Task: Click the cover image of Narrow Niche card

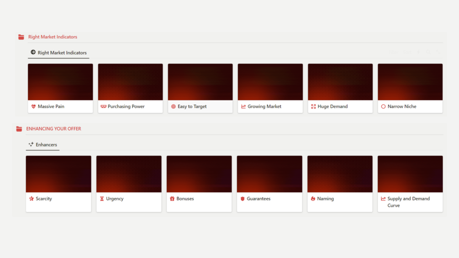Action: pyautogui.click(x=410, y=82)
